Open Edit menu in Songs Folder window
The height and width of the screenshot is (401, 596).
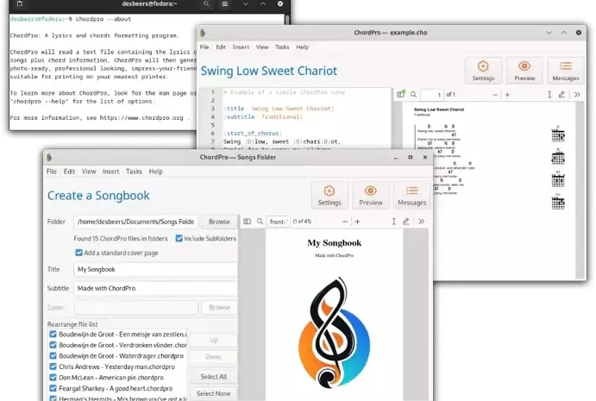click(69, 172)
